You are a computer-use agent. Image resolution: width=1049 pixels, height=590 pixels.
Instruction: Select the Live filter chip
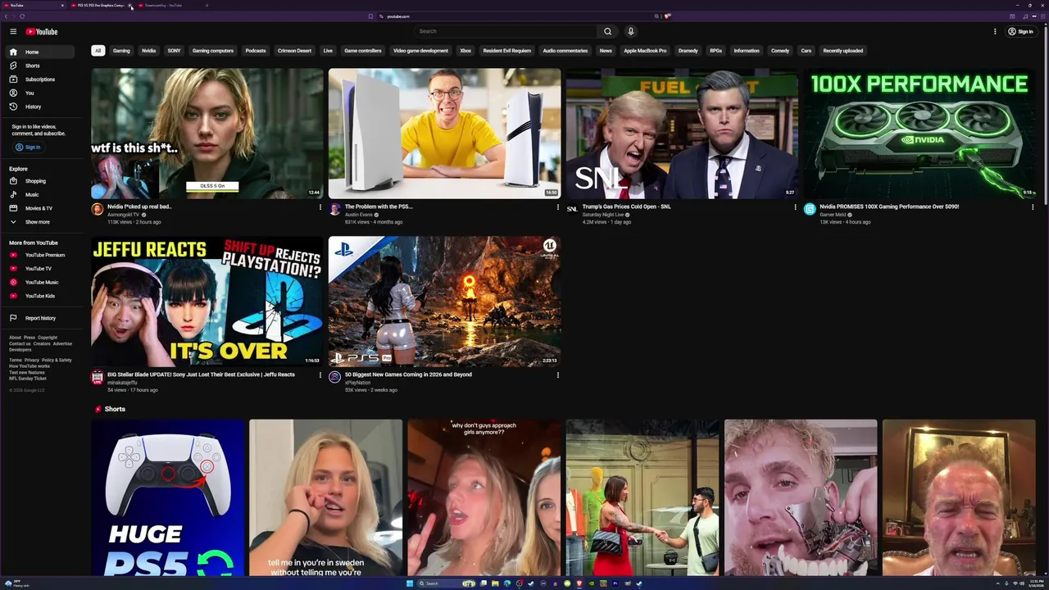tap(328, 51)
